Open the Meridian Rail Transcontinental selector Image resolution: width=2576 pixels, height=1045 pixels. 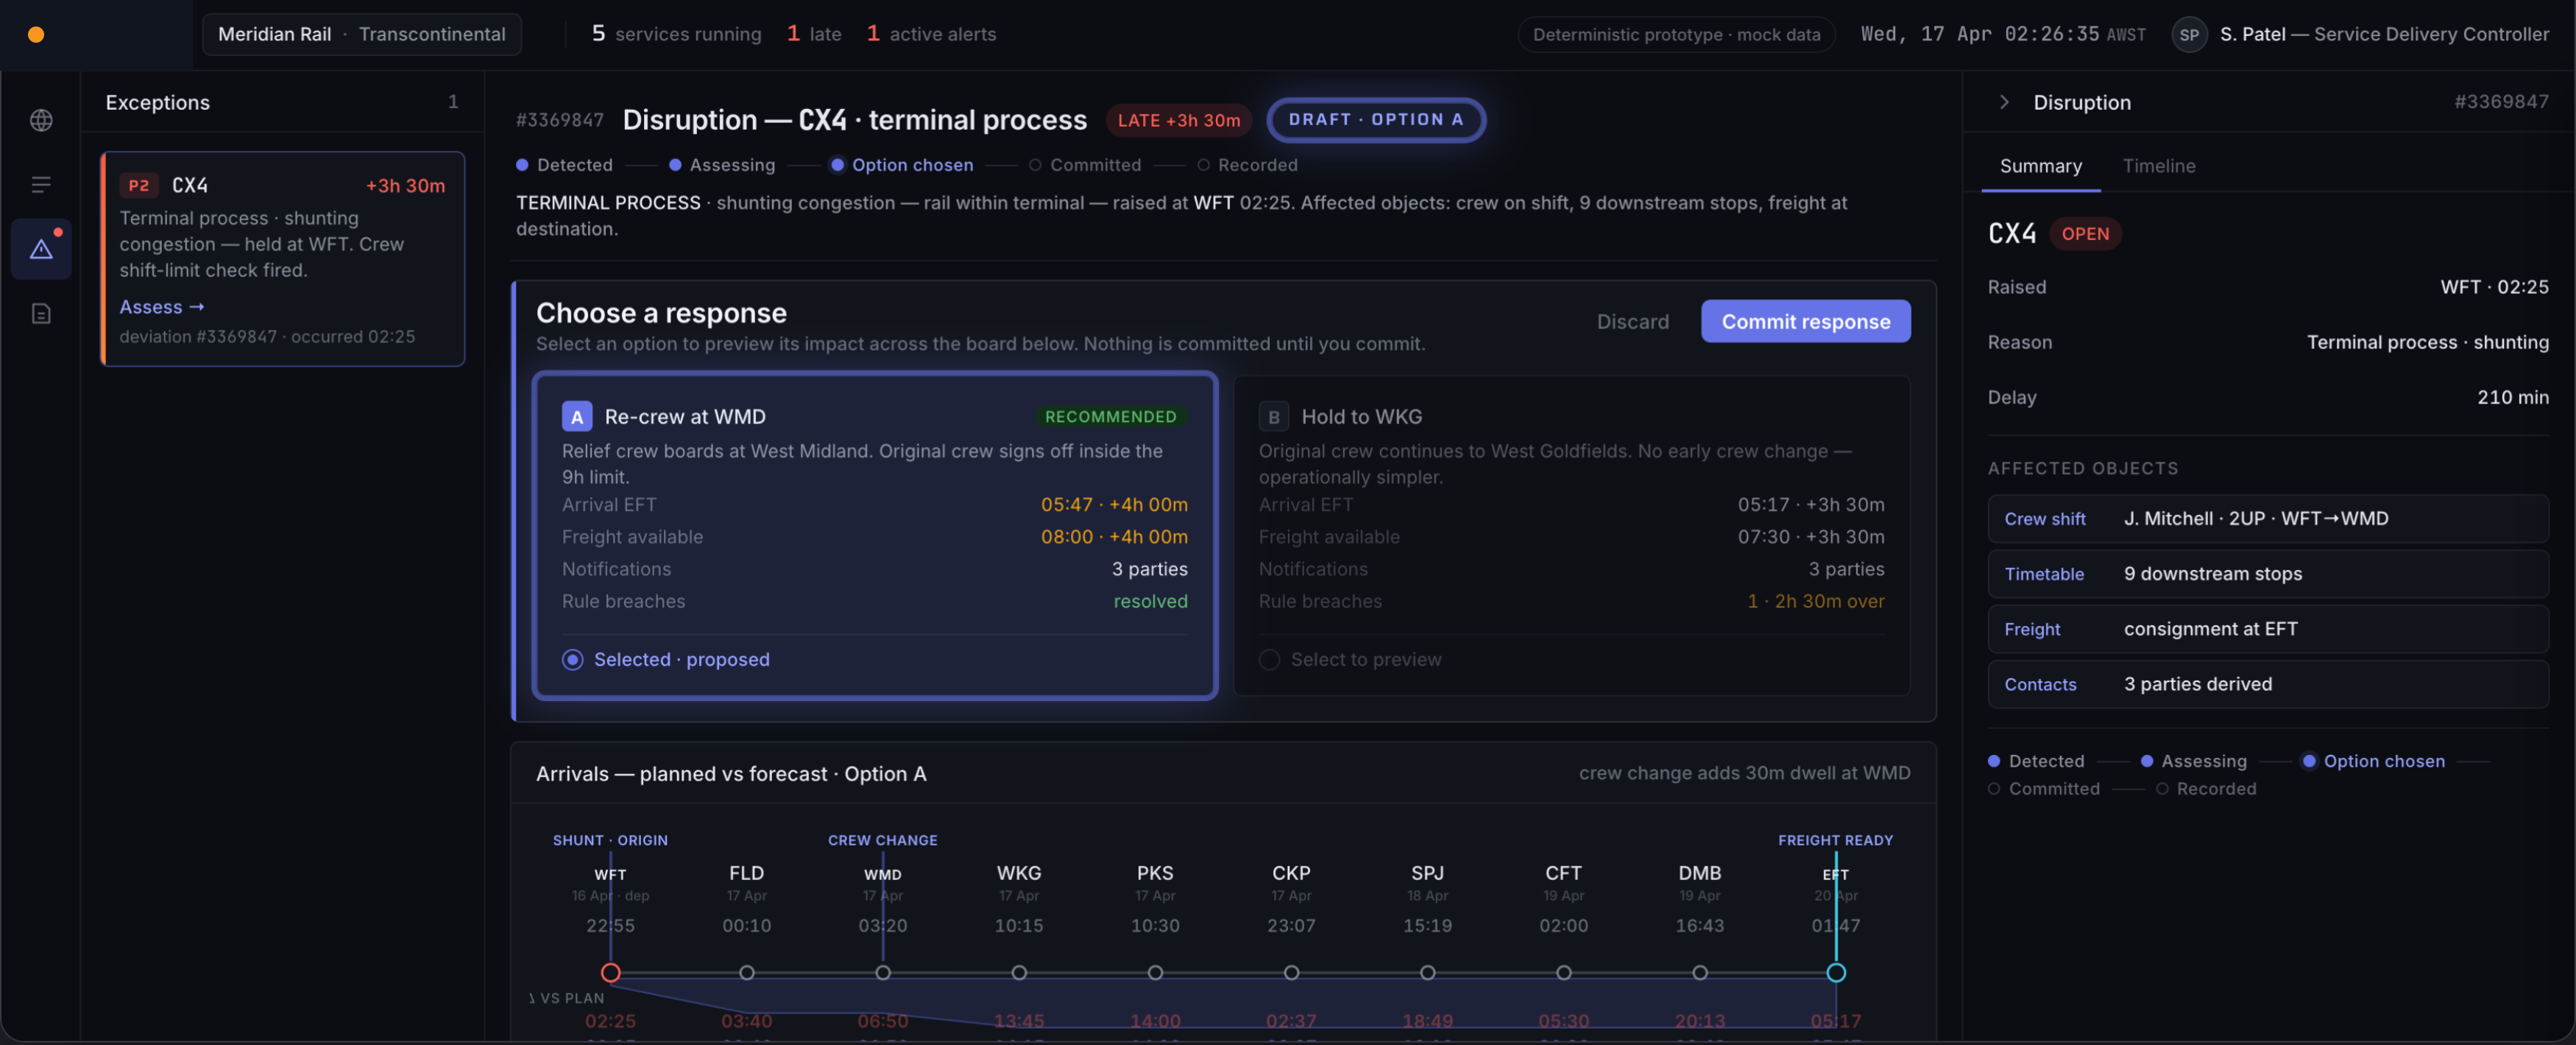361,34
